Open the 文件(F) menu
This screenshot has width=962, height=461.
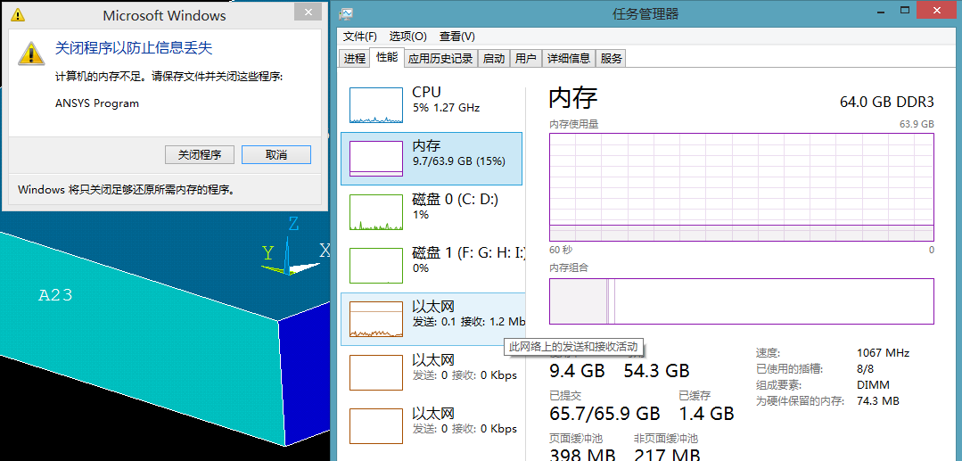pos(360,37)
